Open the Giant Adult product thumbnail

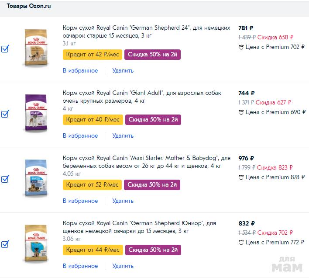point(36,113)
